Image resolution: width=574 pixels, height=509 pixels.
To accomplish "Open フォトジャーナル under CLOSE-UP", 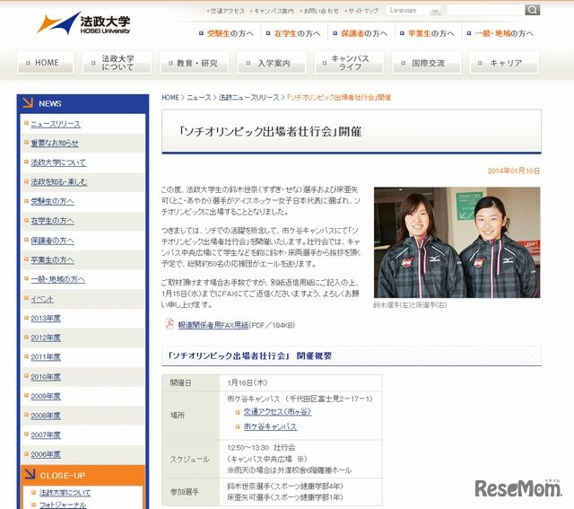I will click(63, 505).
